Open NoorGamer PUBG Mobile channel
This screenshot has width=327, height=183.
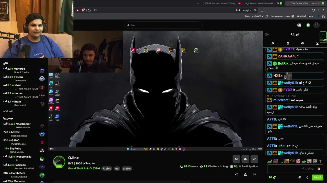(x=24, y=126)
